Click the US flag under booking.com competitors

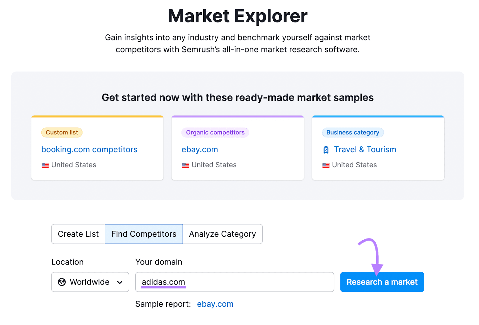pos(45,165)
